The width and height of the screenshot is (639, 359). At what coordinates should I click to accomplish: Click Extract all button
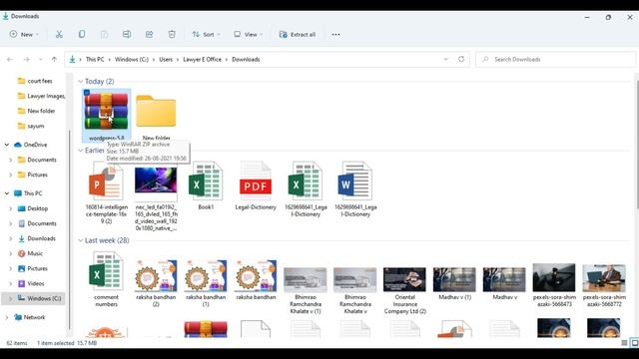coord(298,35)
